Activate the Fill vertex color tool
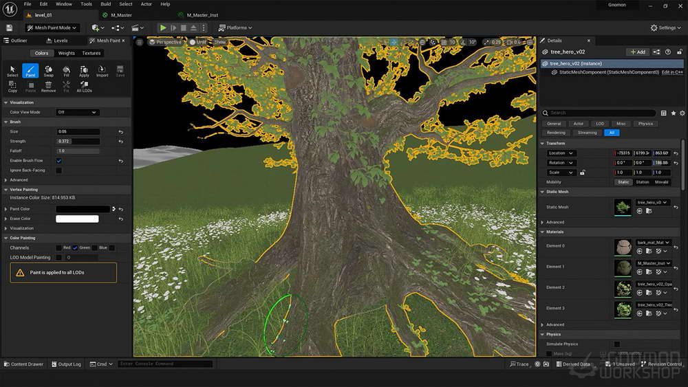This screenshot has height=387, width=688. [x=66, y=71]
